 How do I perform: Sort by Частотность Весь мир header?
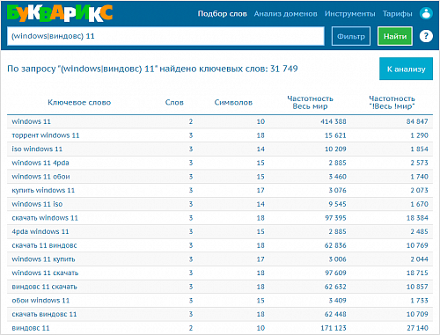pos(310,102)
